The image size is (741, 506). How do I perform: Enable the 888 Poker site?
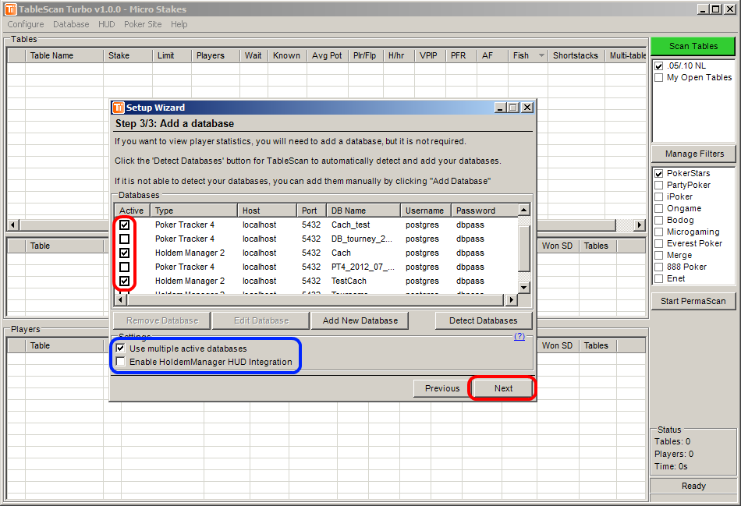[659, 267]
